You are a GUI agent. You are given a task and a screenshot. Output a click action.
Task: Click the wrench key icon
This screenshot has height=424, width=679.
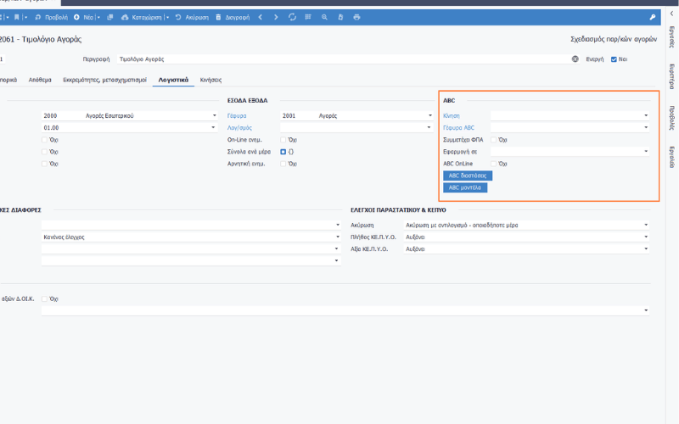(x=653, y=17)
